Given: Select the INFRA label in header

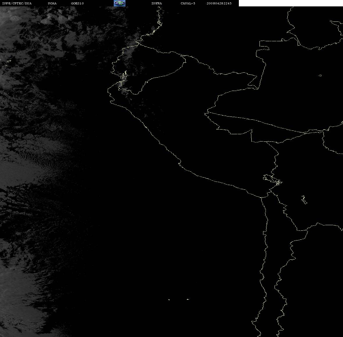Looking at the screenshot, I should (x=157, y=3).
